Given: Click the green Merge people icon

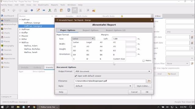Looking at the screenshot, I should (x=50, y=10).
